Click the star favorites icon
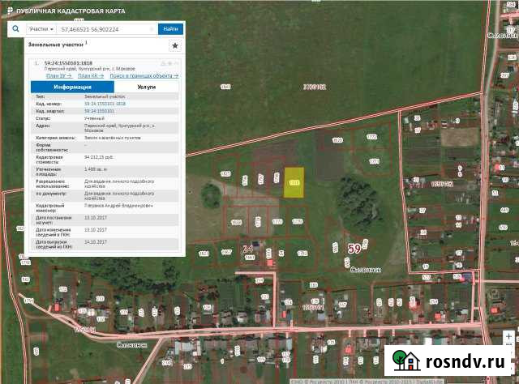Image resolution: width=519 pixels, height=384 pixels. tap(174, 46)
